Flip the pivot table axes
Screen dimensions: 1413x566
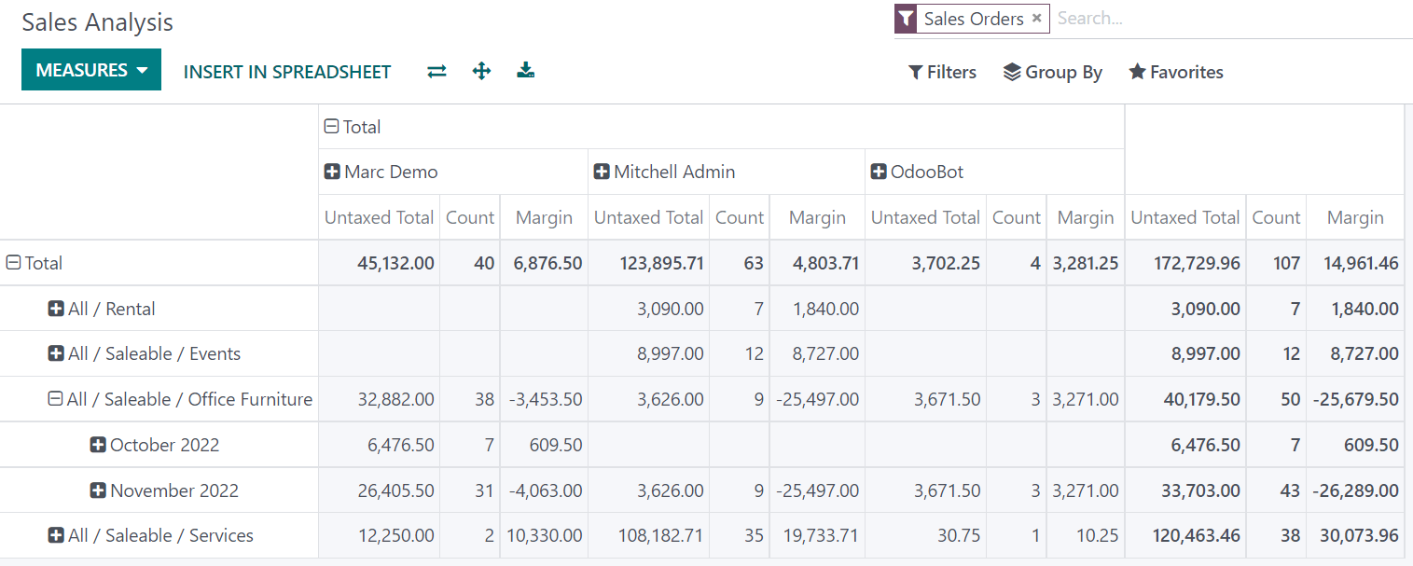coord(436,70)
